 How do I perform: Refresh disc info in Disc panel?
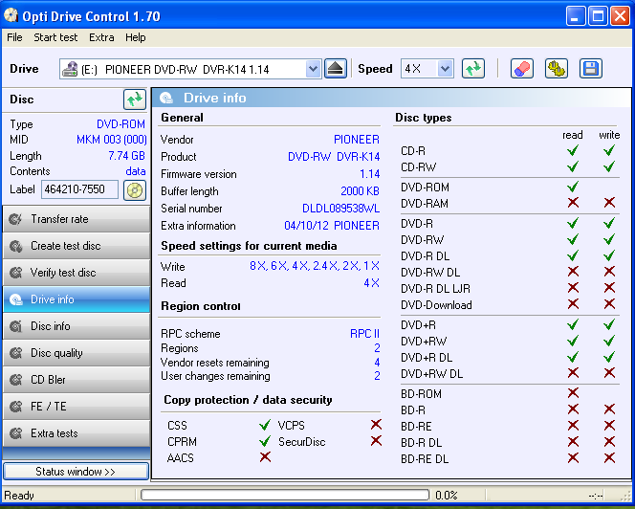coord(135,99)
